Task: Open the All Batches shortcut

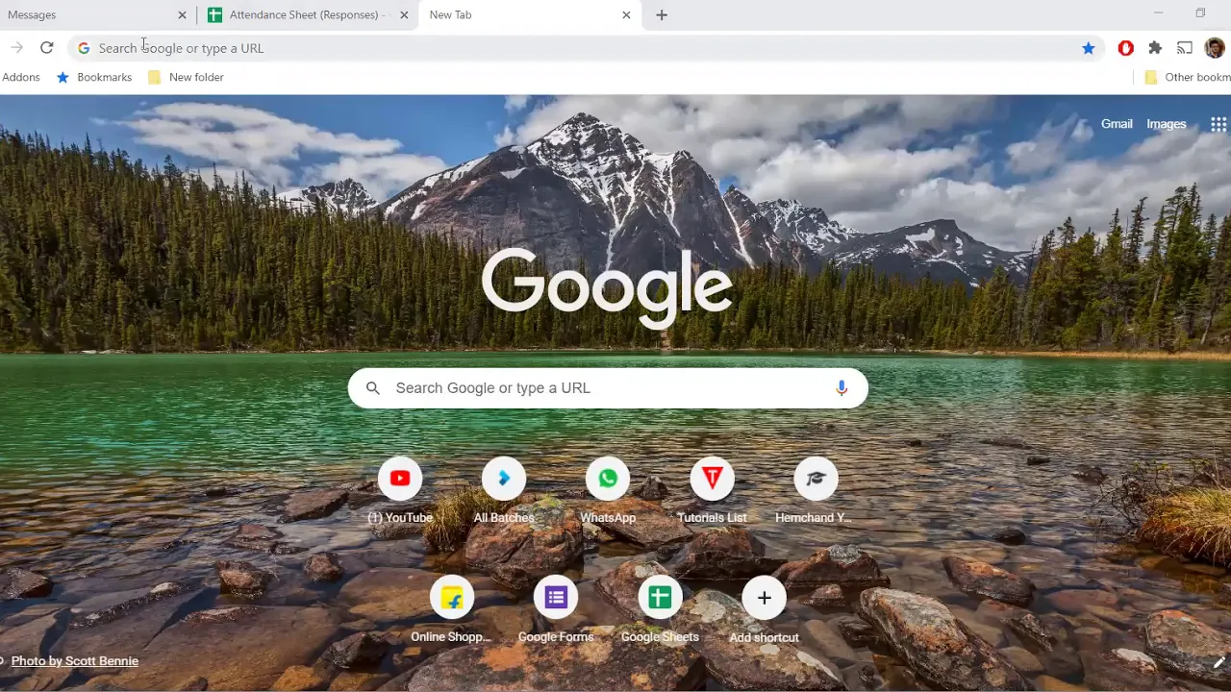Action: click(x=504, y=479)
